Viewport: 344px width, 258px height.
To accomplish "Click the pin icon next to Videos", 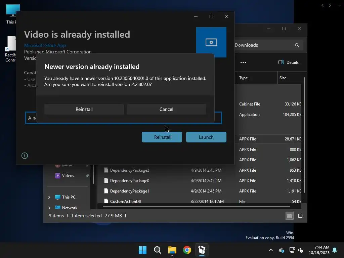I will (87, 176).
